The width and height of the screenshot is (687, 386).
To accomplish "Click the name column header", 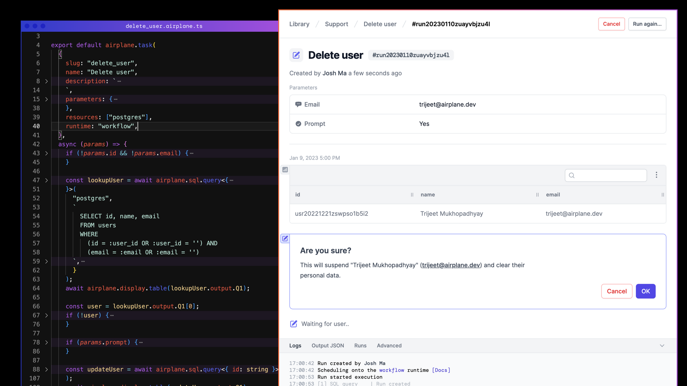I will point(428,195).
